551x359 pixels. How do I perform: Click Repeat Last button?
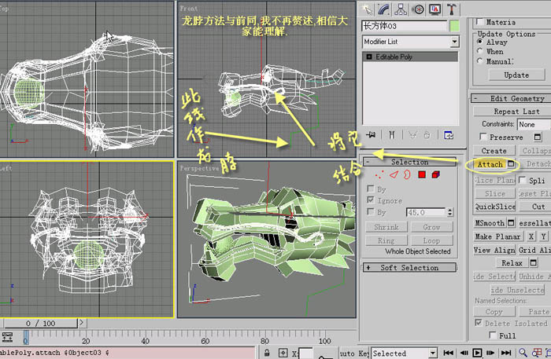(x=512, y=112)
